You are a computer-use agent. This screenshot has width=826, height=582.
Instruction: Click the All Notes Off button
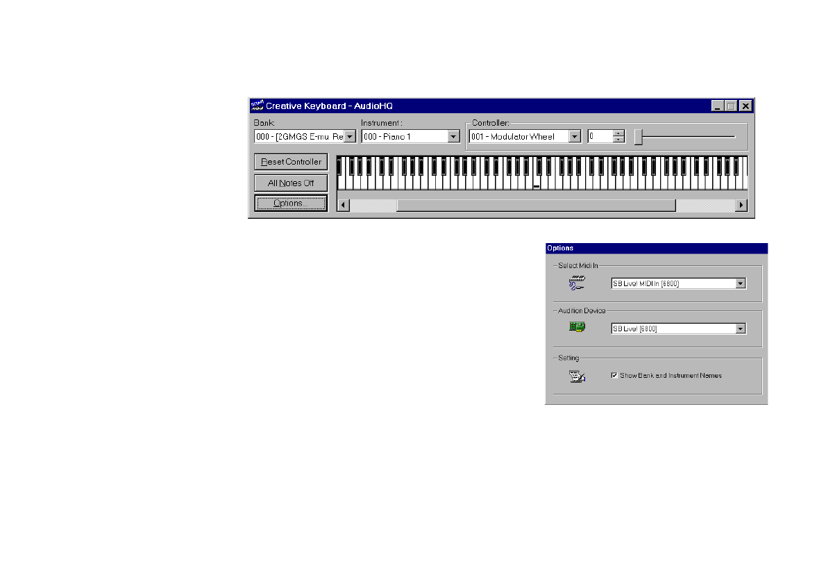click(291, 183)
